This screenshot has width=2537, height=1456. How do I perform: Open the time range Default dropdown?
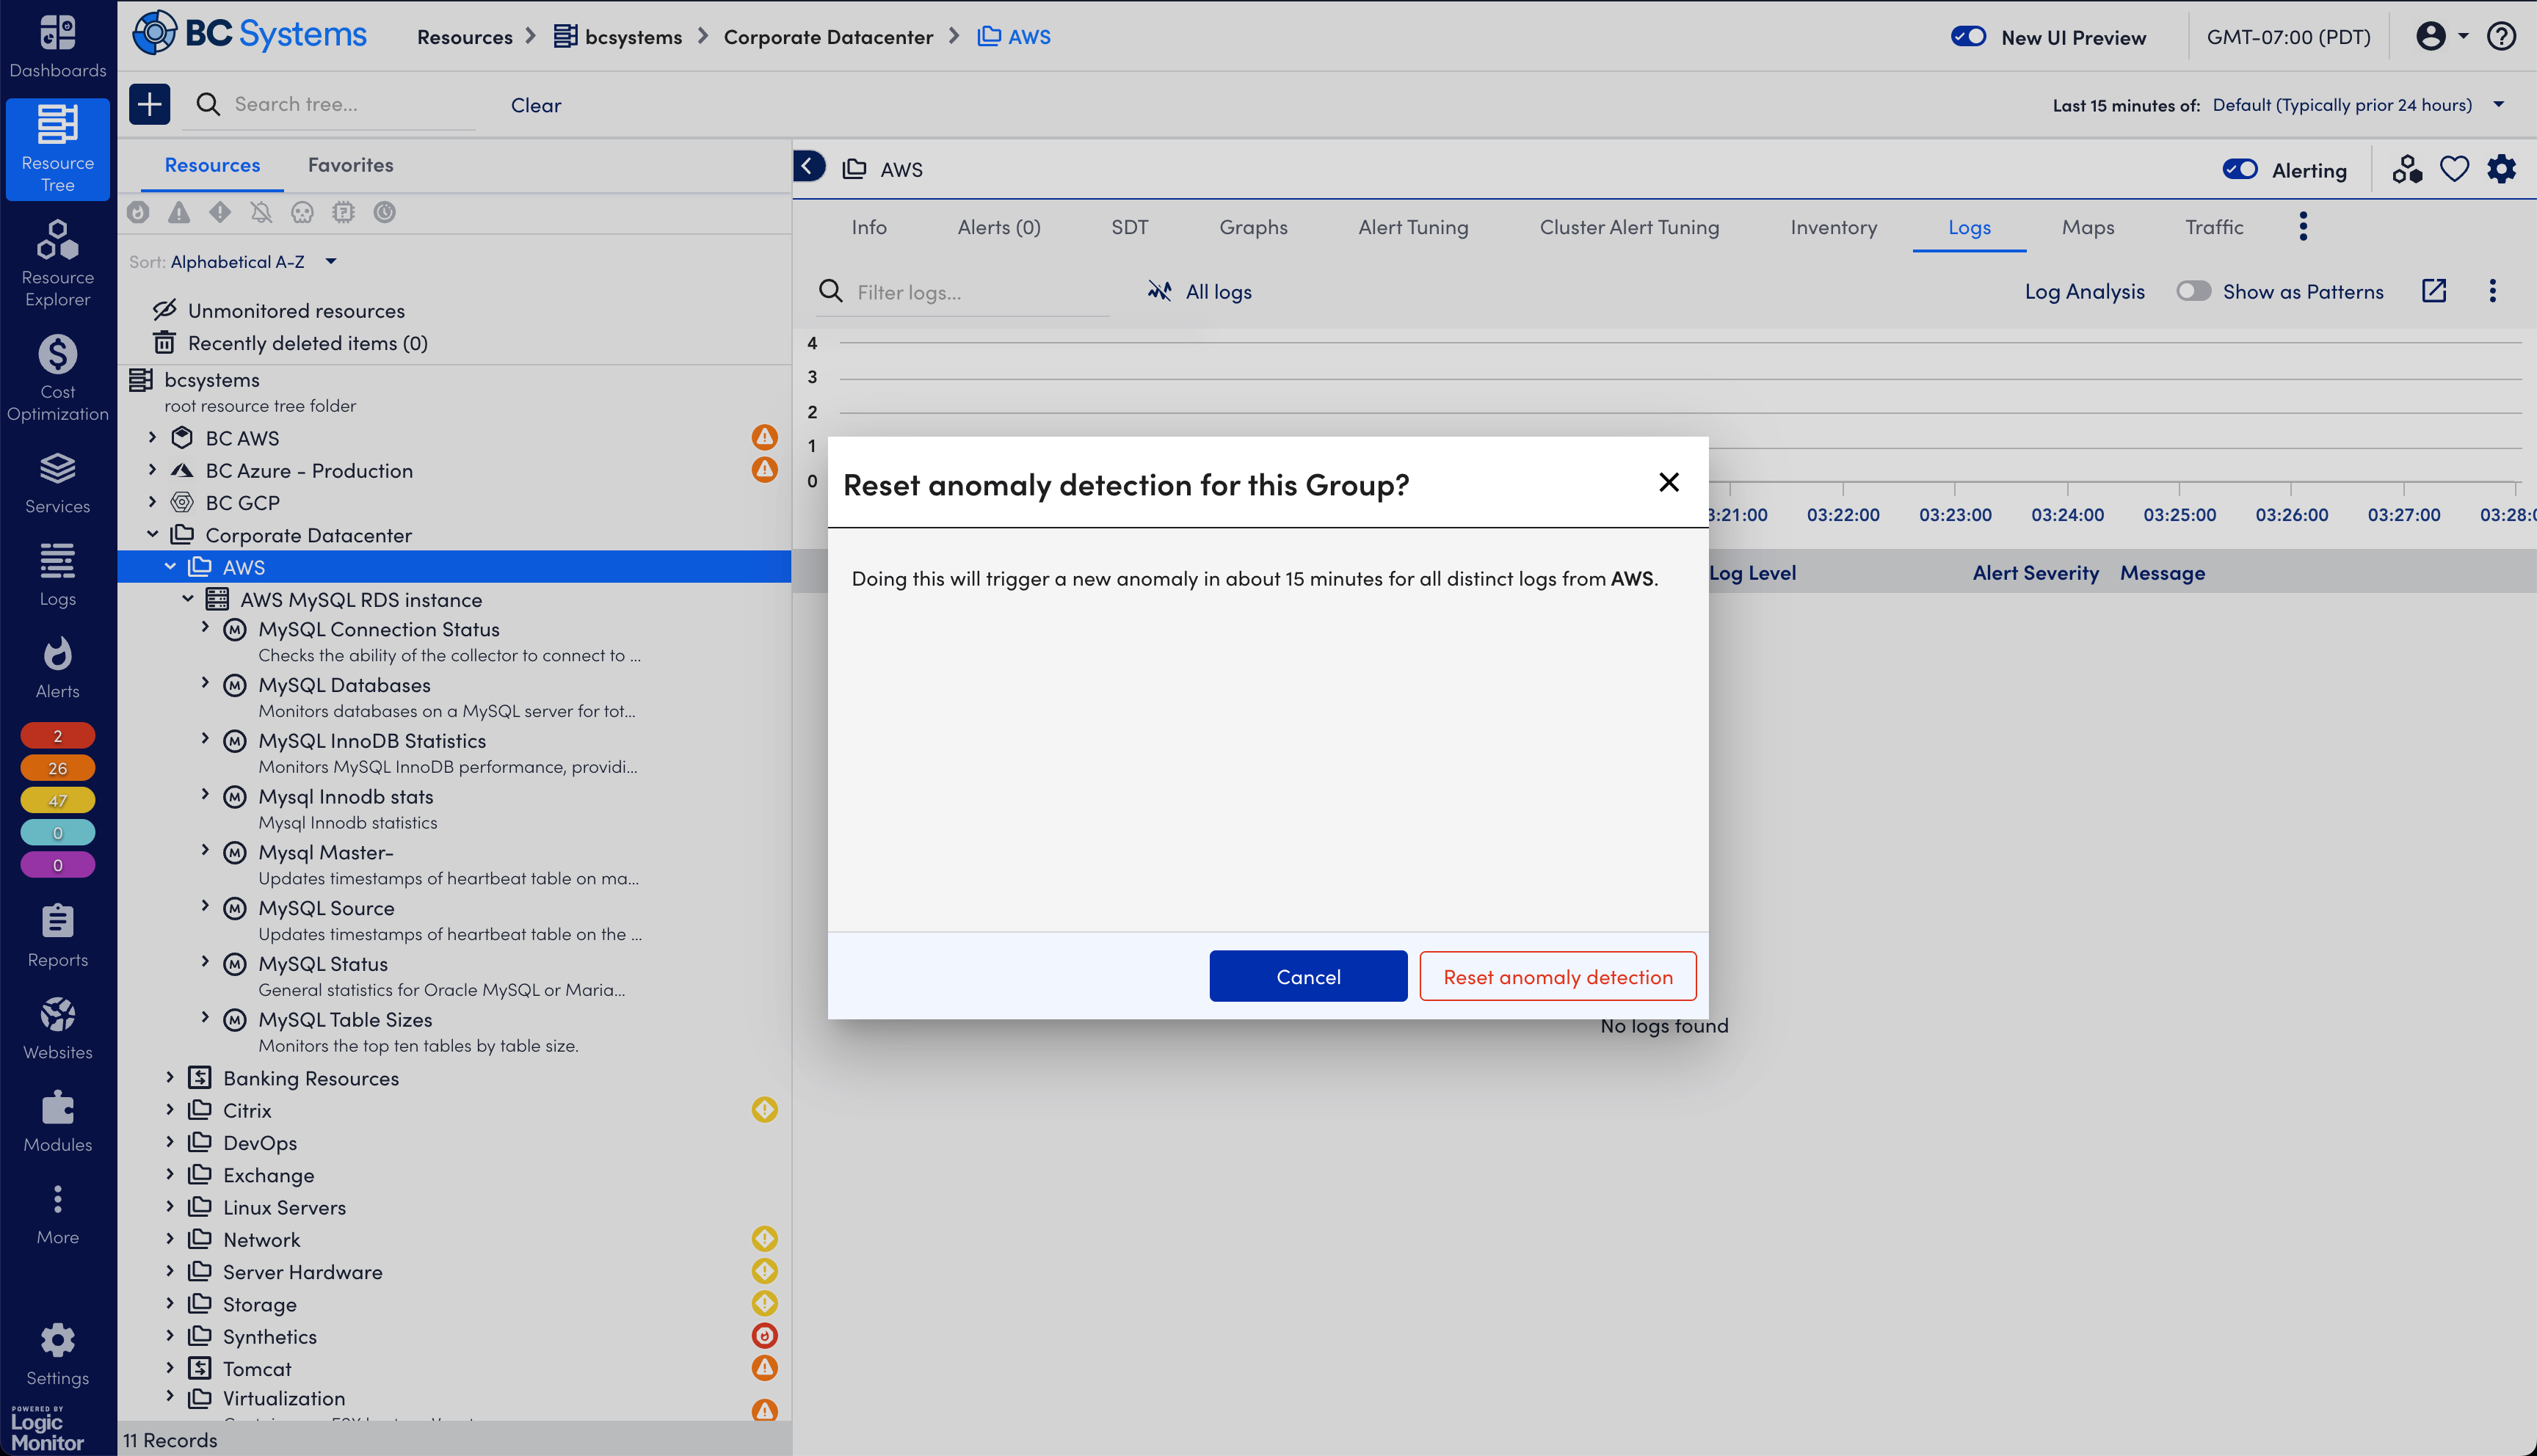point(2357,105)
